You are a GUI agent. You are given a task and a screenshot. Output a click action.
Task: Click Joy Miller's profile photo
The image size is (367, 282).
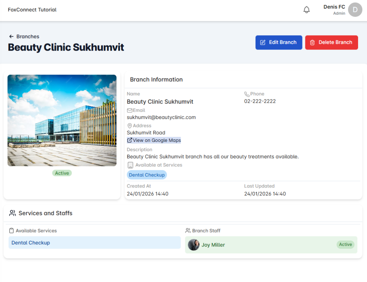(194, 245)
